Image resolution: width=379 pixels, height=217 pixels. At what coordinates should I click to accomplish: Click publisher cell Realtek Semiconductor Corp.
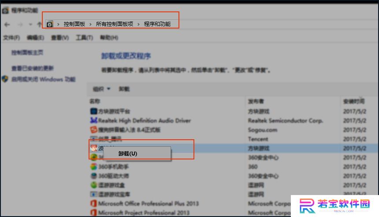(286, 120)
